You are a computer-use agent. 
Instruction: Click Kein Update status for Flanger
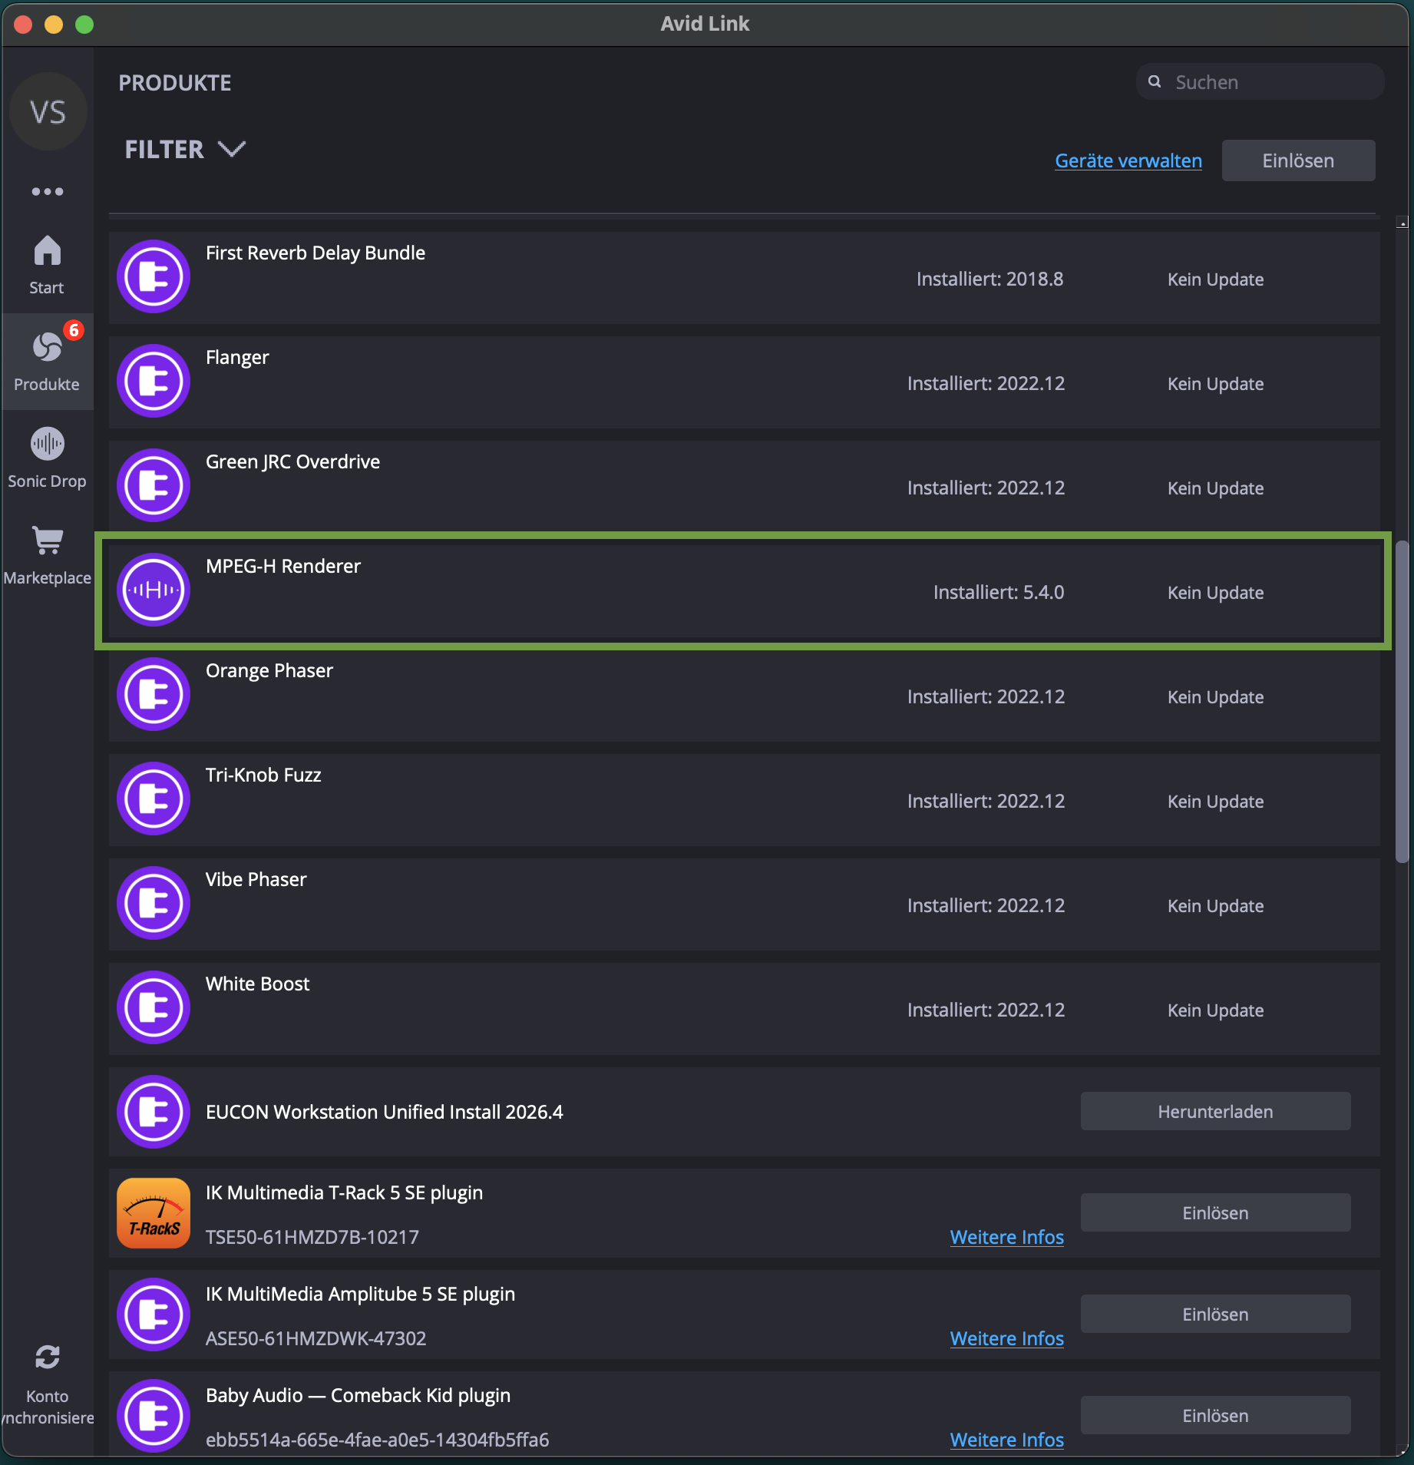(x=1215, y=383)
